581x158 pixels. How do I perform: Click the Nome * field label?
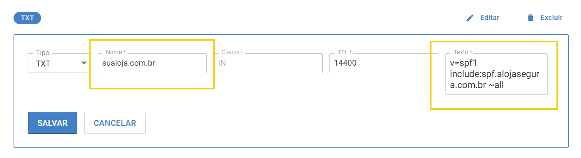coord(116,52)
